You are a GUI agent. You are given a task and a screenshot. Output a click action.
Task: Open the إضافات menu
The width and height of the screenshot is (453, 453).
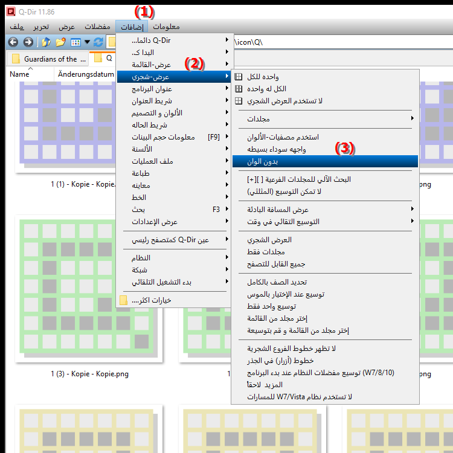tap(132, 27)
